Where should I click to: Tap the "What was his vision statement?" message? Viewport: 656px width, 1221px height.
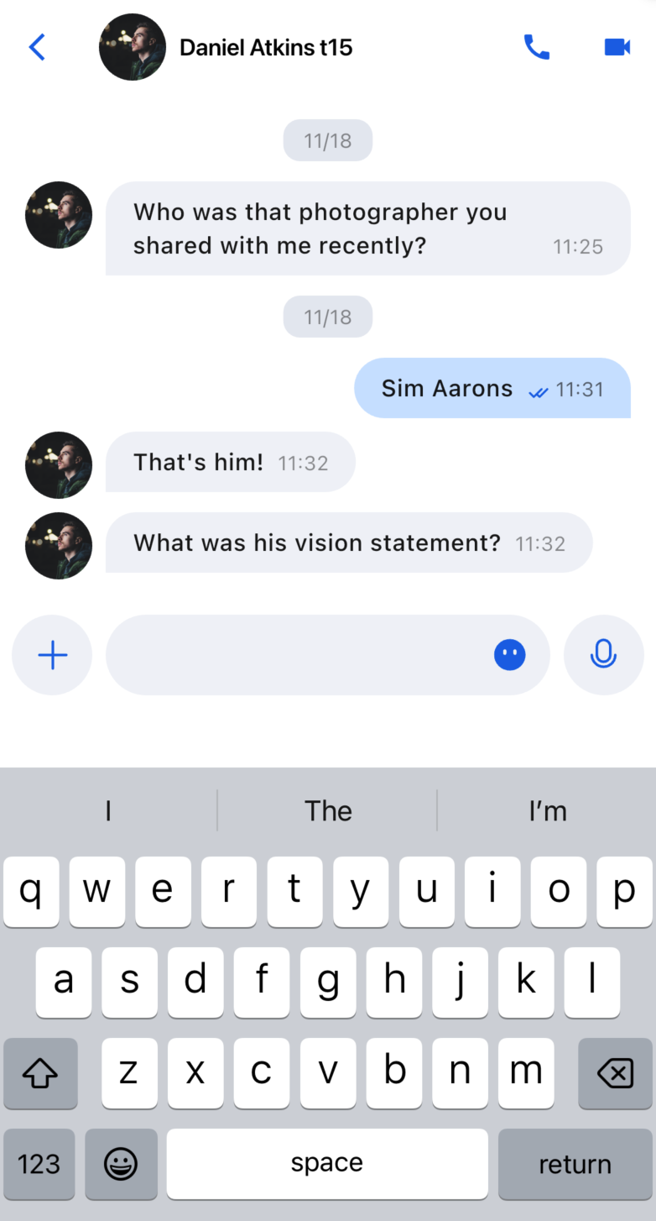click(349, 542)
